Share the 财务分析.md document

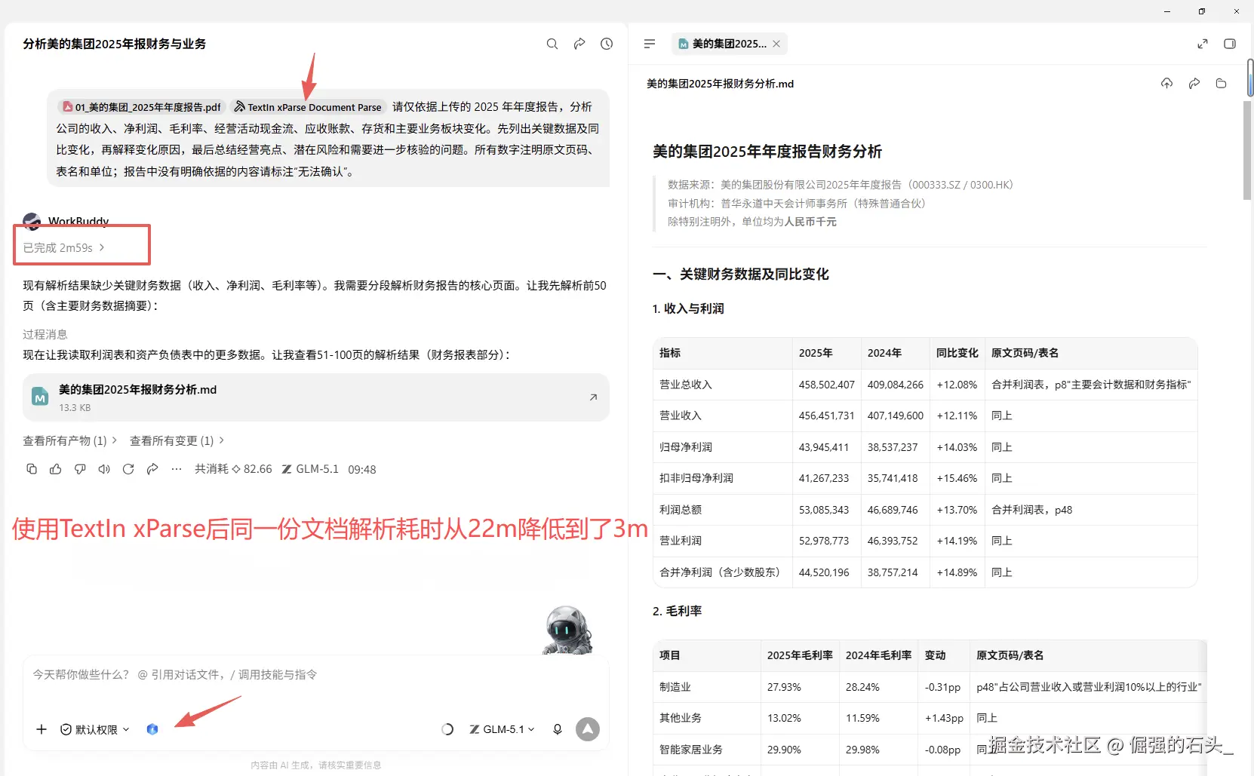tap(1194, 83)
